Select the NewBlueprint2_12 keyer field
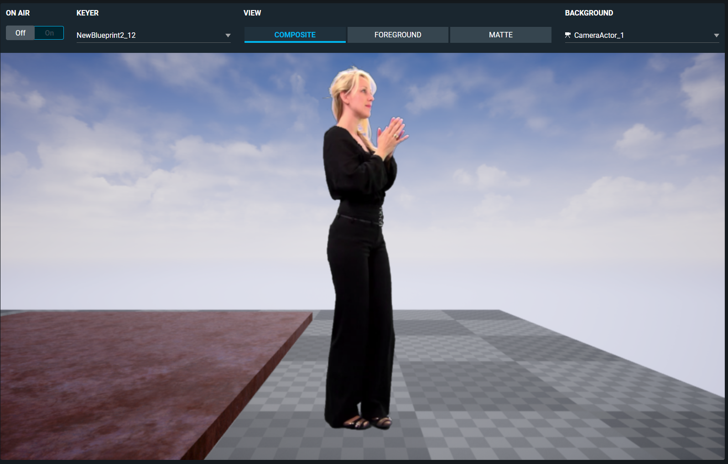This screenshot has width=728, height=464. pos(153,35)
